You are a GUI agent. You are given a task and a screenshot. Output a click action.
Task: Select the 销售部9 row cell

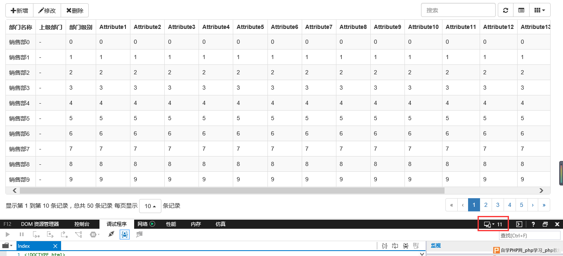pos(21,179)
